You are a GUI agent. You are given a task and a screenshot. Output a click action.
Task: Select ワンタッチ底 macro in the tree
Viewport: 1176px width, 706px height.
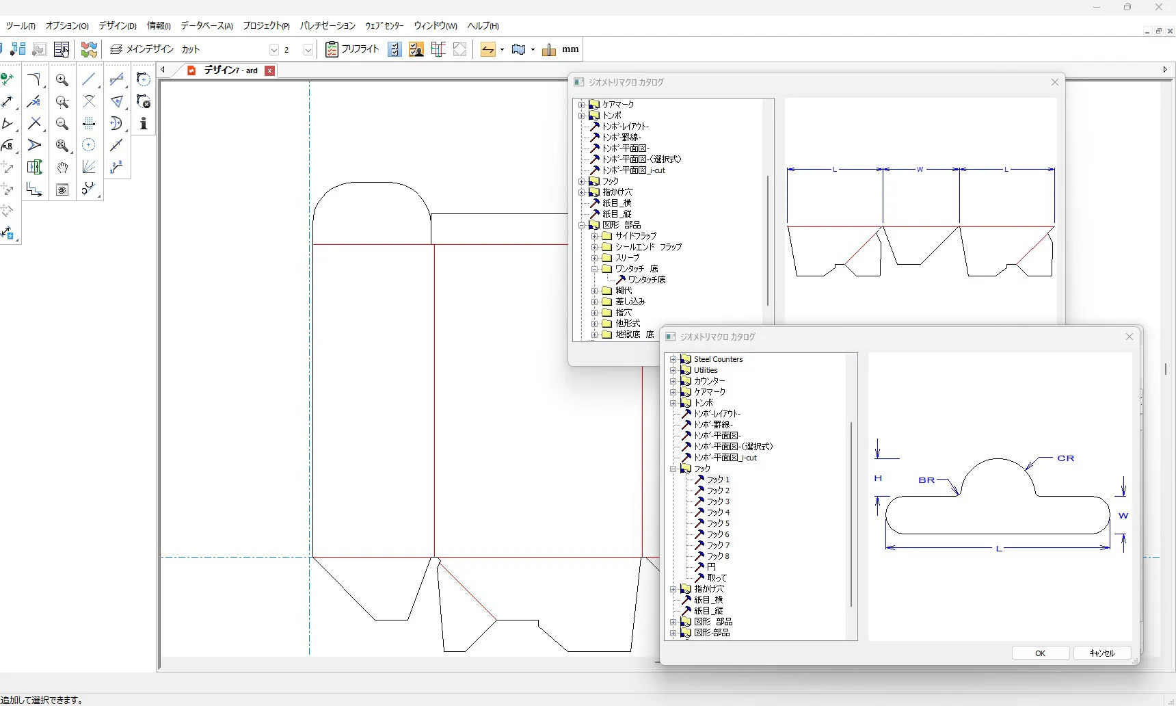click(646, 280)
